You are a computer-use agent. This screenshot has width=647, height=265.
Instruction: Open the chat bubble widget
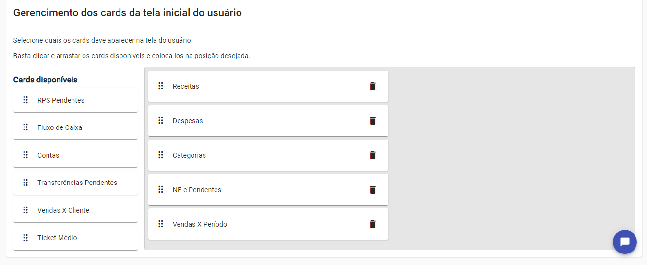click(624, 242)
